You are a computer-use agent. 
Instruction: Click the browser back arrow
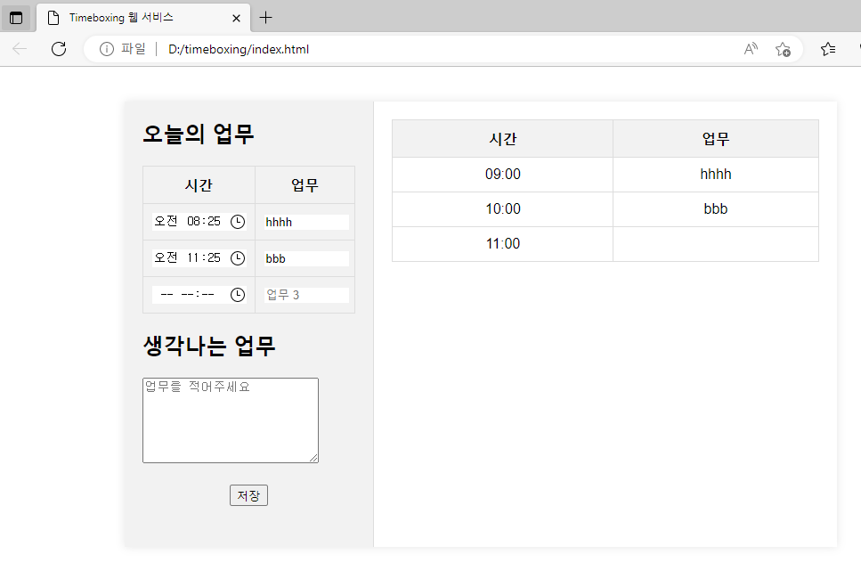[20, 49]
